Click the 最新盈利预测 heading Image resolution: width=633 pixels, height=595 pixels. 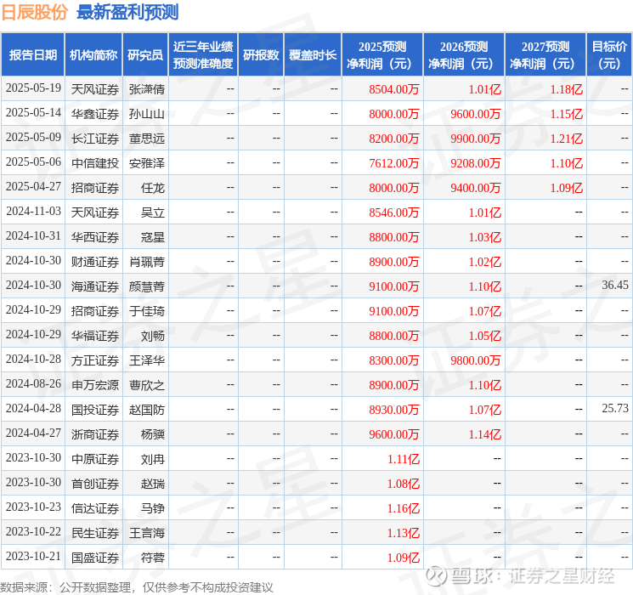pyautogui.click(x=127, y=12)
